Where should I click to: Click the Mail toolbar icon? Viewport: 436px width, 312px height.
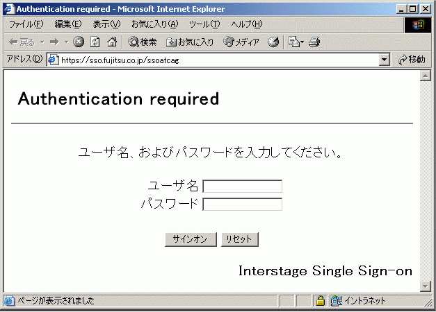(296, 42)
